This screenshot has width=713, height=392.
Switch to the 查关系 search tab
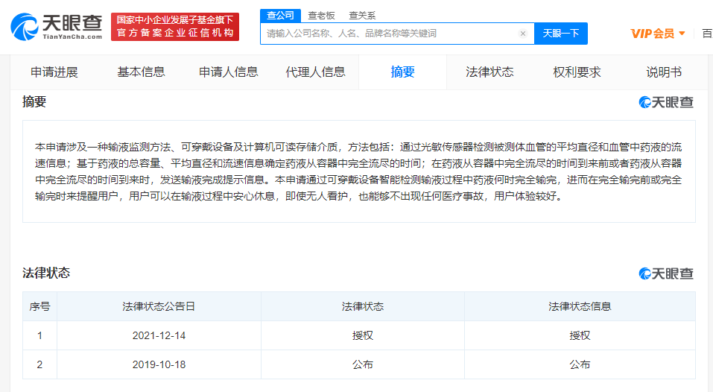coord(362,16)
